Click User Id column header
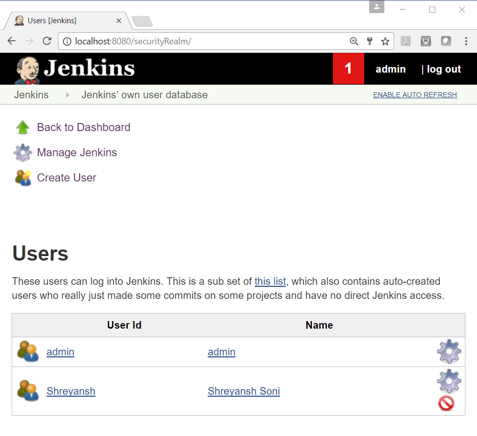This screenshot has width=477, height=436. coord(124,325)
